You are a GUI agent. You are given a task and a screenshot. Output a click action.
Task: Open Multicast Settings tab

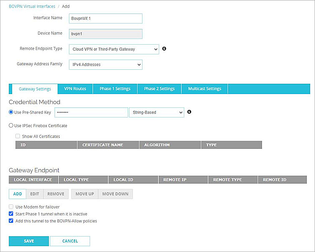point(204,89)
